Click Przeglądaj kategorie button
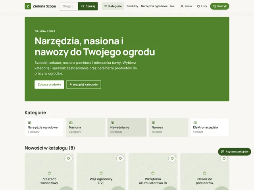This screenshot has height=190, width=254. pos(84,84)
